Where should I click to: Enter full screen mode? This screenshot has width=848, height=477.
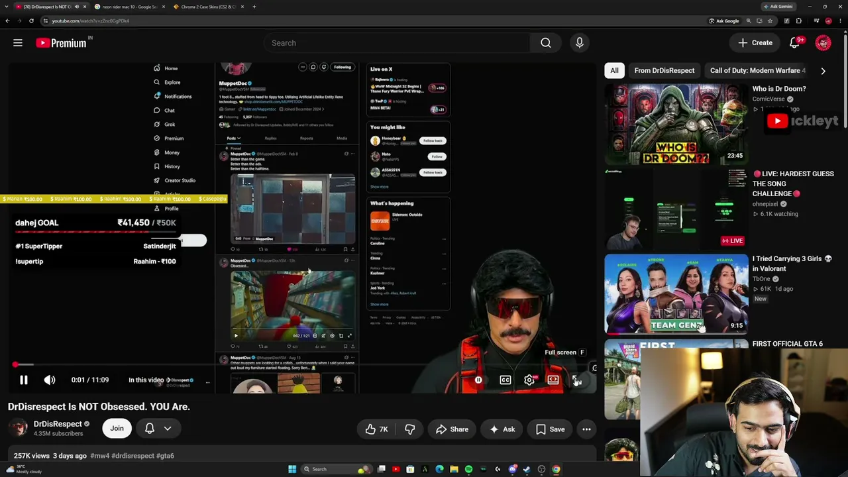click(x=576, y=380)
